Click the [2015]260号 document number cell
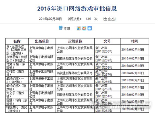 (x=107, y=50)
